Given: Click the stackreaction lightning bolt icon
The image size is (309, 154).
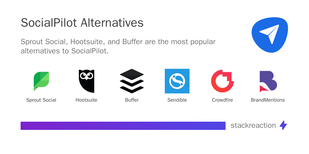Looking at the screenshot, I should [x=283, y=125].
